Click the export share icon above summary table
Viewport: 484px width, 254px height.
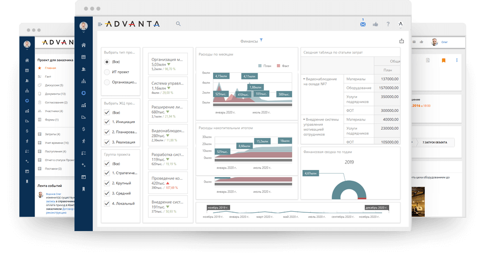[x=401, y=41]
